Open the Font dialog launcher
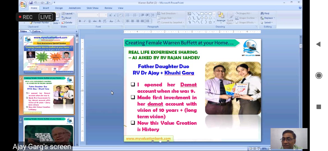Image resolution: width=328 pixels, height=151 pixels. click(x=122, y=27)
